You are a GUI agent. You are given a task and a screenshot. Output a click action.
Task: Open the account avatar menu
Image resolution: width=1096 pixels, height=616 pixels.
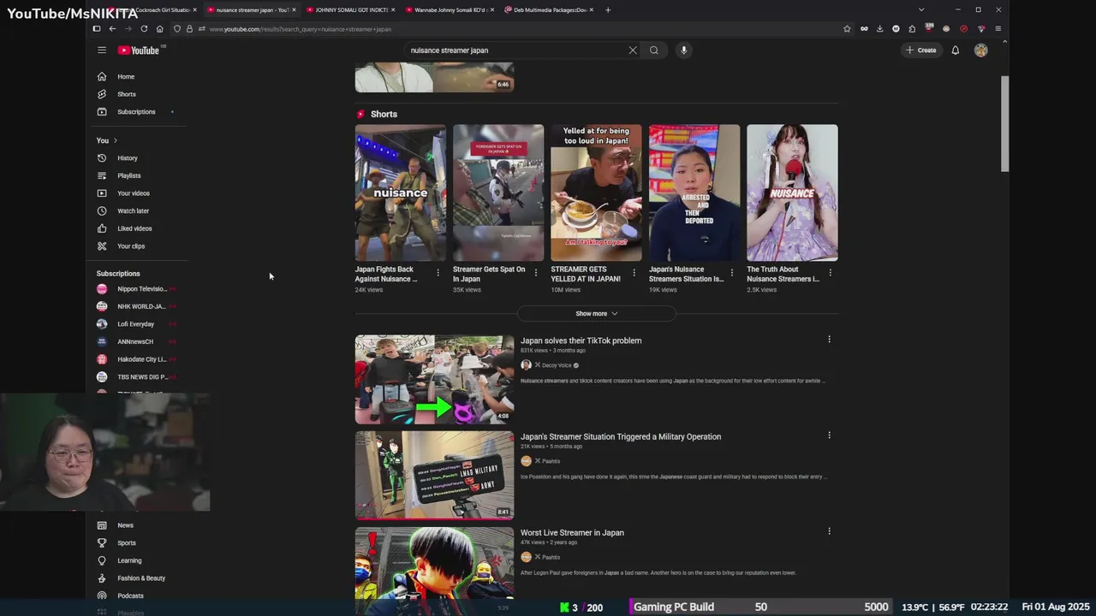(981, 50)
